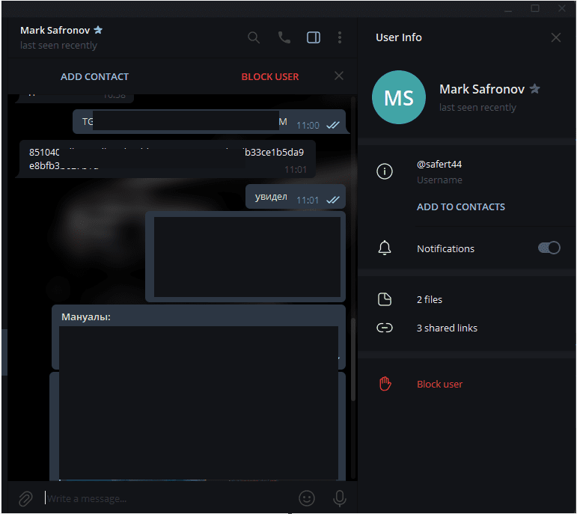Image resolution: width=577 pixels, height=514 pixels.
Task: Click the @safert44 username
Action: 439,164
